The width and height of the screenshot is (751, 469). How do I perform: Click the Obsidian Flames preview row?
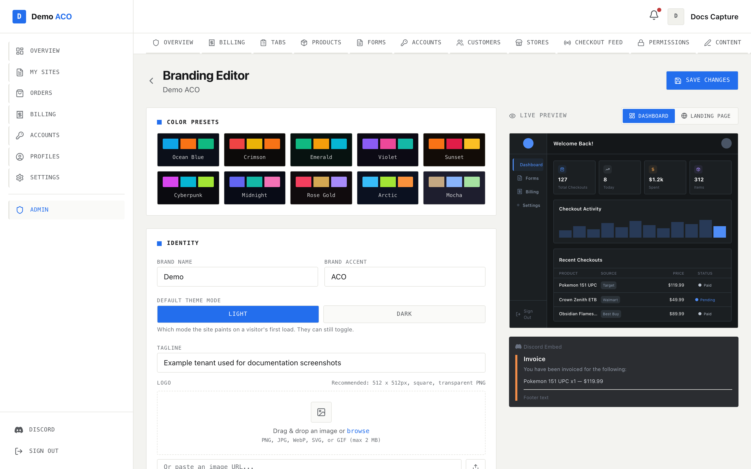pyautogui.click(x=642, y=314)
